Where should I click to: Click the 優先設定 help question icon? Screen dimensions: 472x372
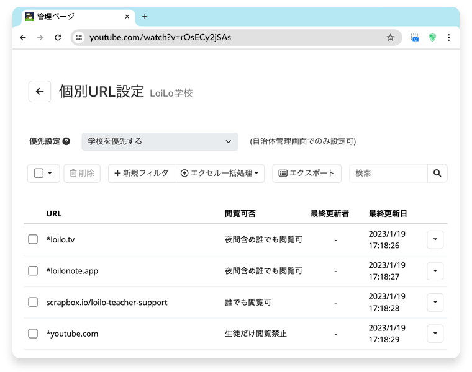pyautogui.click(x=66, y=141)
